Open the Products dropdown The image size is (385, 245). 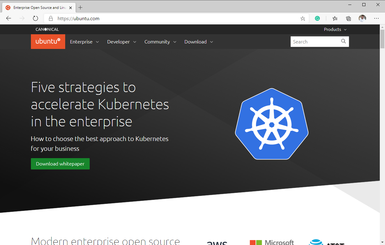335,29
